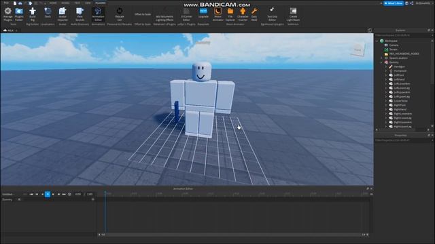Toggle animation looping
Viewport: 435px width, 244px height.
pyautogui.click(x=69, y=195)
